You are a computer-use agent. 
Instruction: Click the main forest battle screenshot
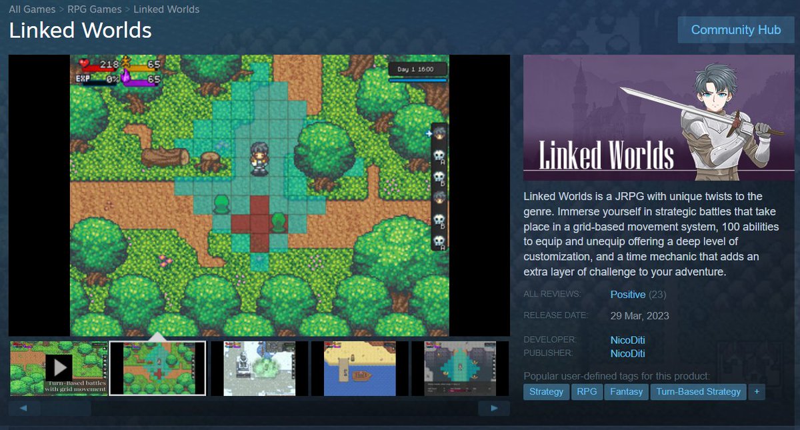[x=259, y=195]
